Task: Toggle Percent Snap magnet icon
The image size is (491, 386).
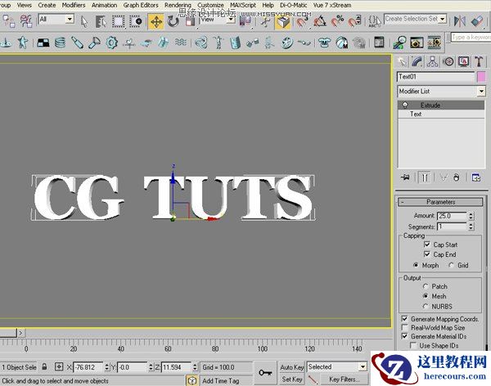Action: [337, 21]
